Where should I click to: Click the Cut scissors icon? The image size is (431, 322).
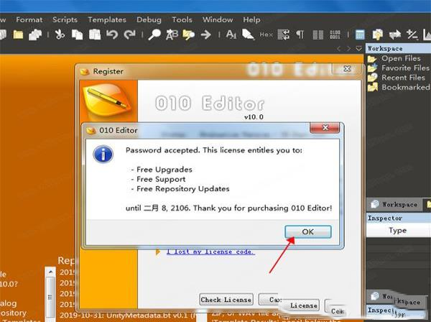(60, 34)
